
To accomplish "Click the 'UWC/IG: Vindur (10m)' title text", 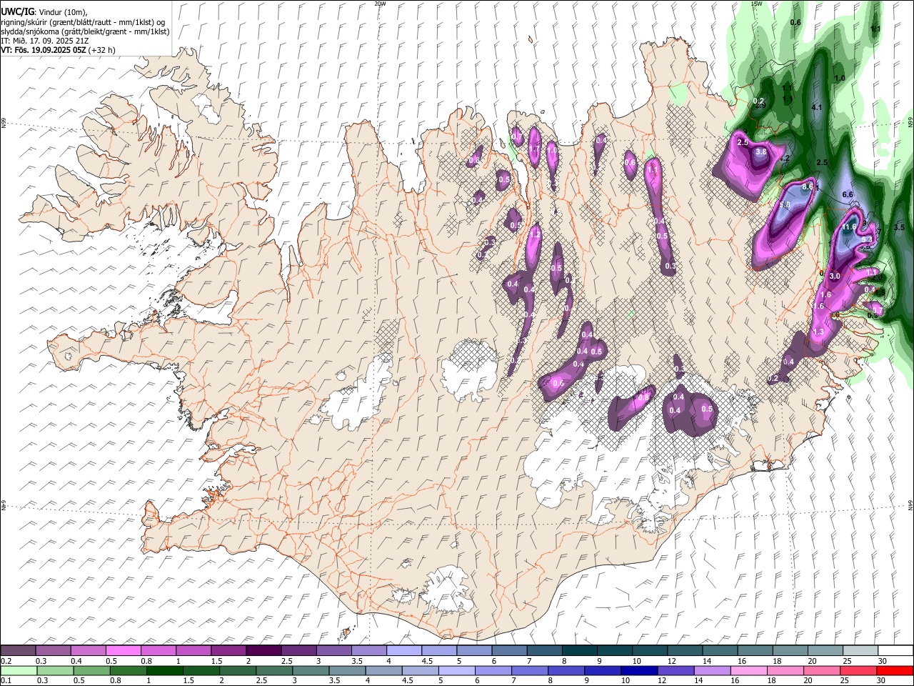I will click(x=44, y=12).
